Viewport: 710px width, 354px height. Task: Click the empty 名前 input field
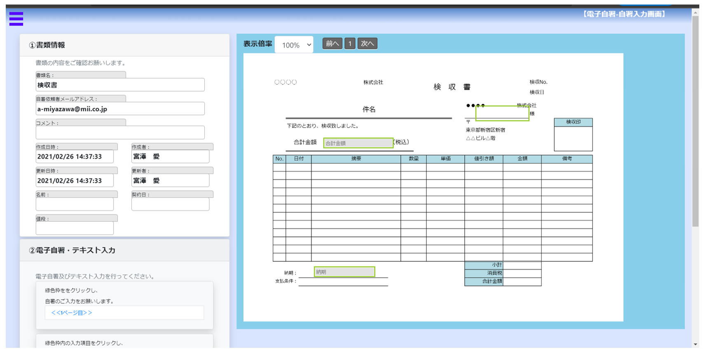[75, 204]
